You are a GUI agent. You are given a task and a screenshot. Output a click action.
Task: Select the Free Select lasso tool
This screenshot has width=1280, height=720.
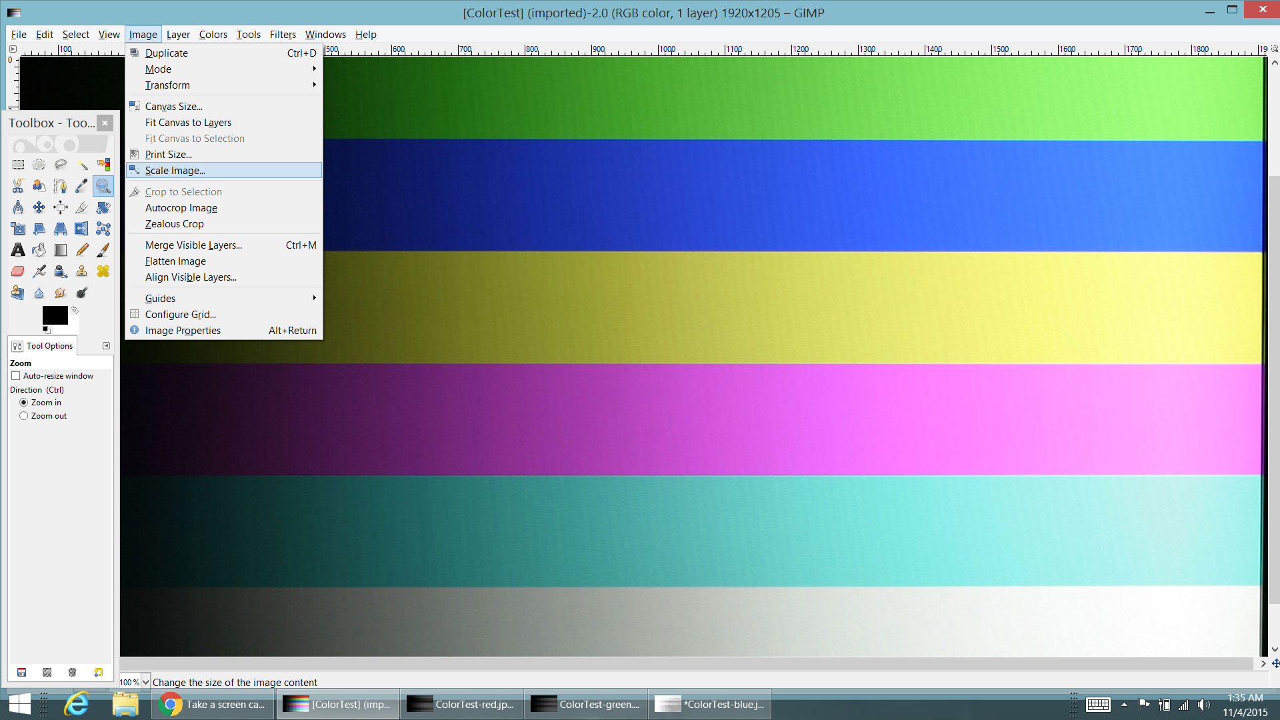(x=61, y=165)
